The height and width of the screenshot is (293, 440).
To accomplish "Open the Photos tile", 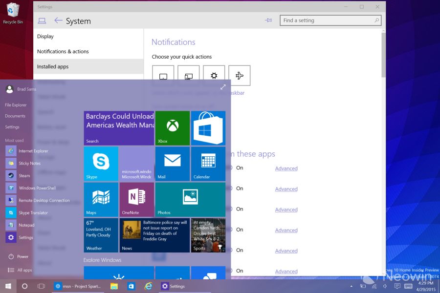I will [x=190, y=199].
